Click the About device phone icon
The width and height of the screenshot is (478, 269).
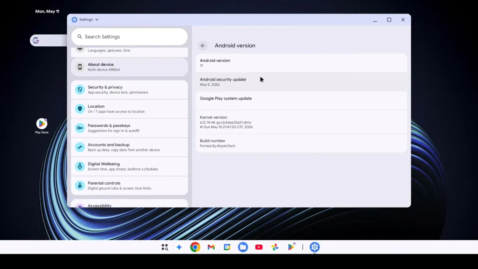(80, 67)
